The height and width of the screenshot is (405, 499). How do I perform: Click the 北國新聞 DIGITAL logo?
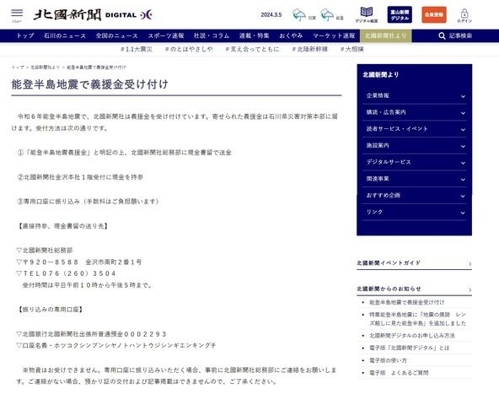[x=93, y=14]
